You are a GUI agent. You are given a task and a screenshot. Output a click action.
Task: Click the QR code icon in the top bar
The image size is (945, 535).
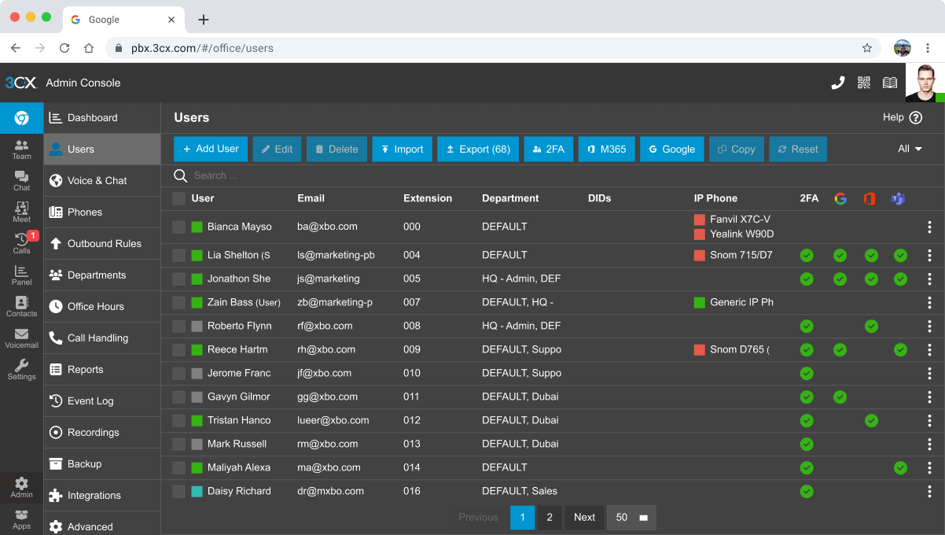tap(863, 82)
